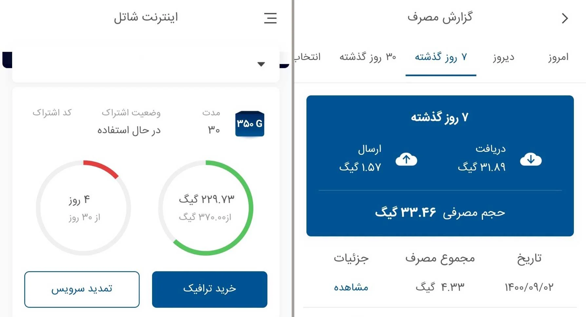Select the 350G package badge icon
Screen dimensions: 586x317
coord(249,124)
